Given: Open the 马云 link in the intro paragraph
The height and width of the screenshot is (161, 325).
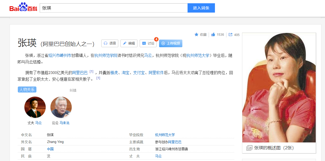Looking at the screenshot, I should coord(148,55).
